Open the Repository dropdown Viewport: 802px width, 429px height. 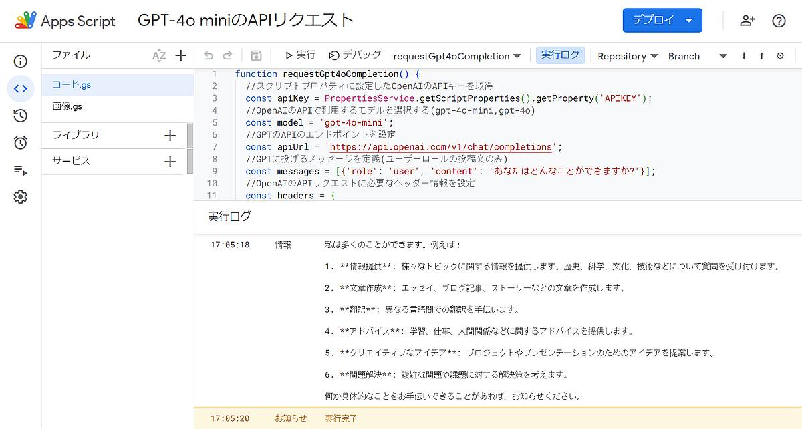pos(628,56)
